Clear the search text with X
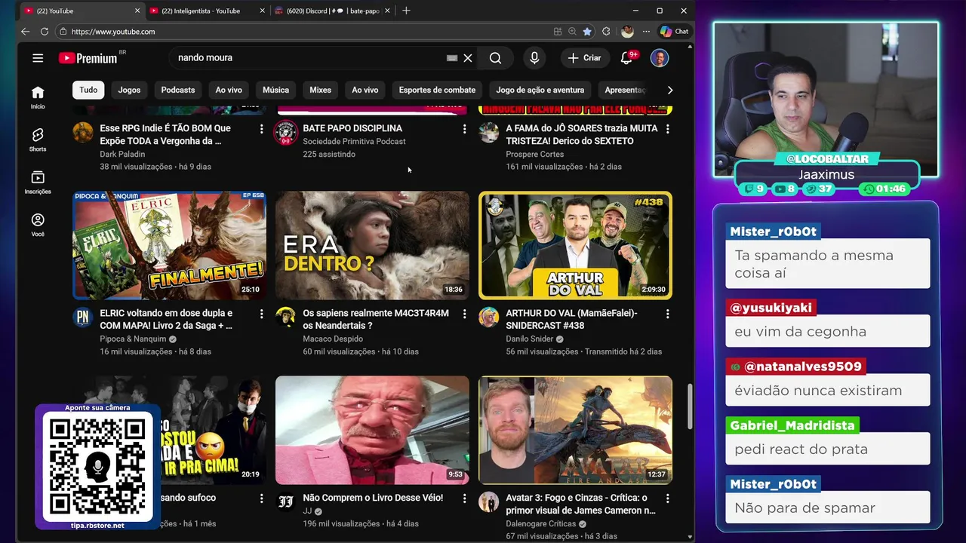966x543 pixels. coord(468,58)
